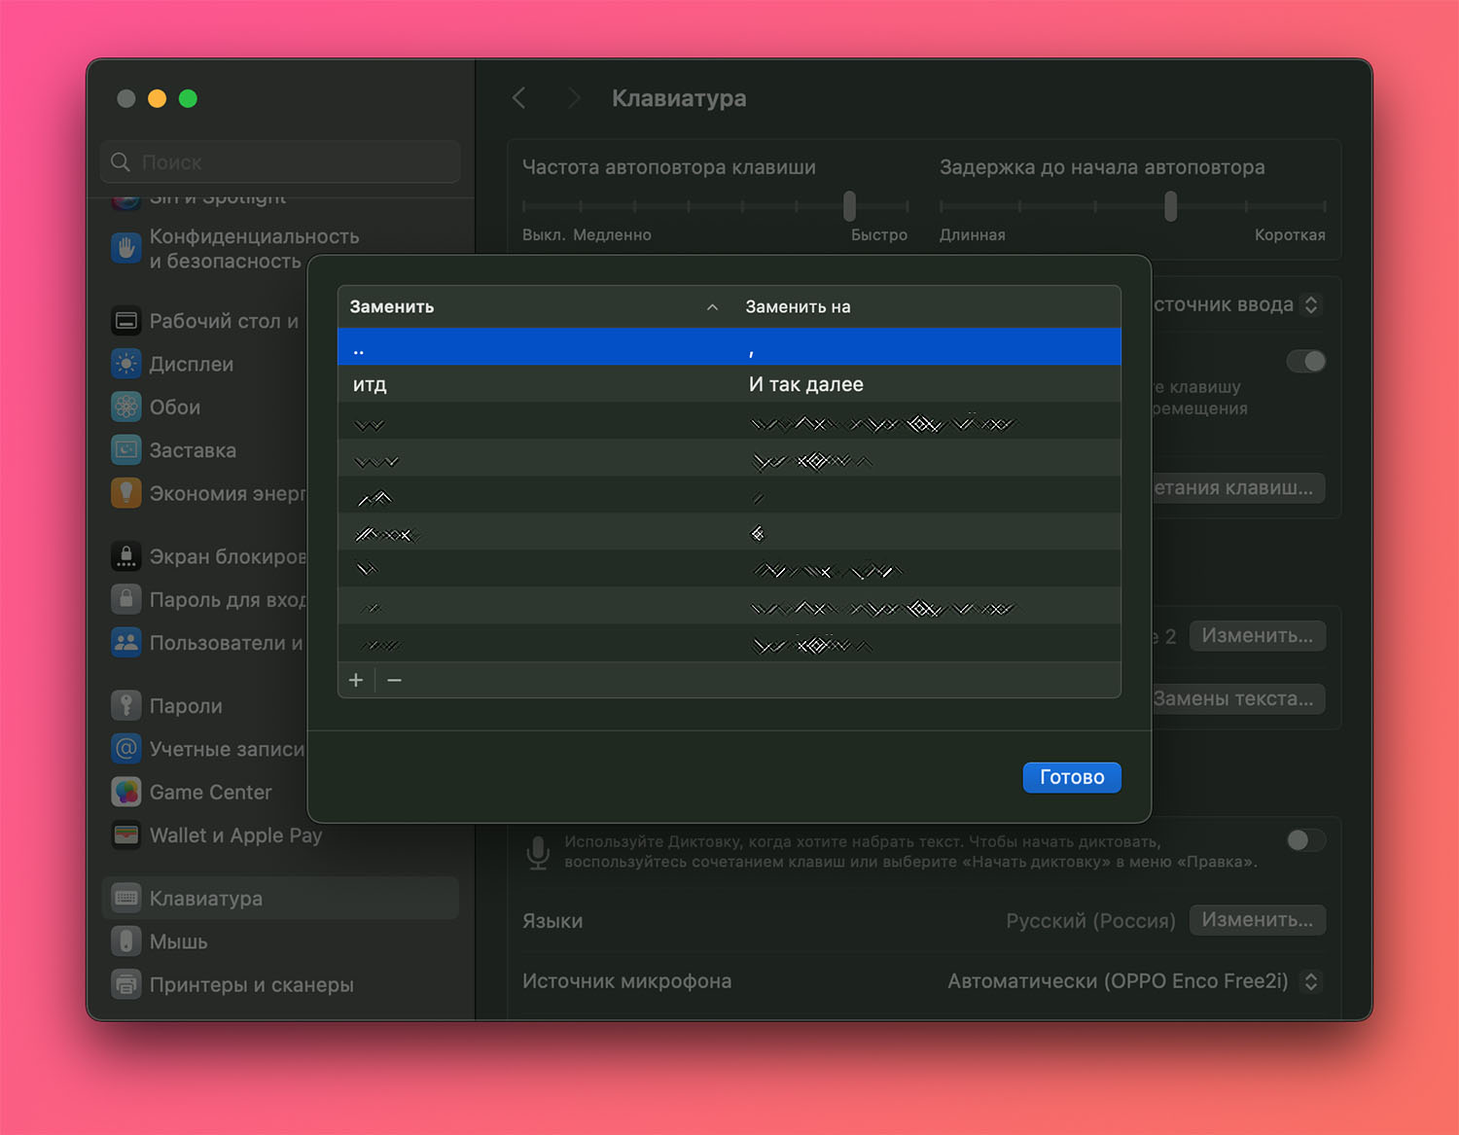
Task: Open Wallpaper via its flower icon
Action: point(126,407)
